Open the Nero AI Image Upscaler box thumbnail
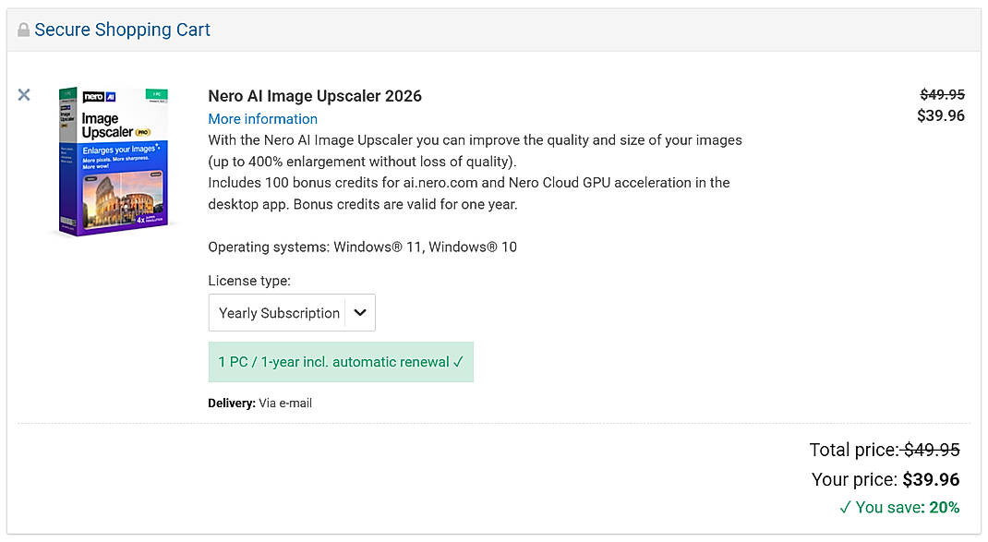This screenshot has height=542, width=988. pos(114,162)
